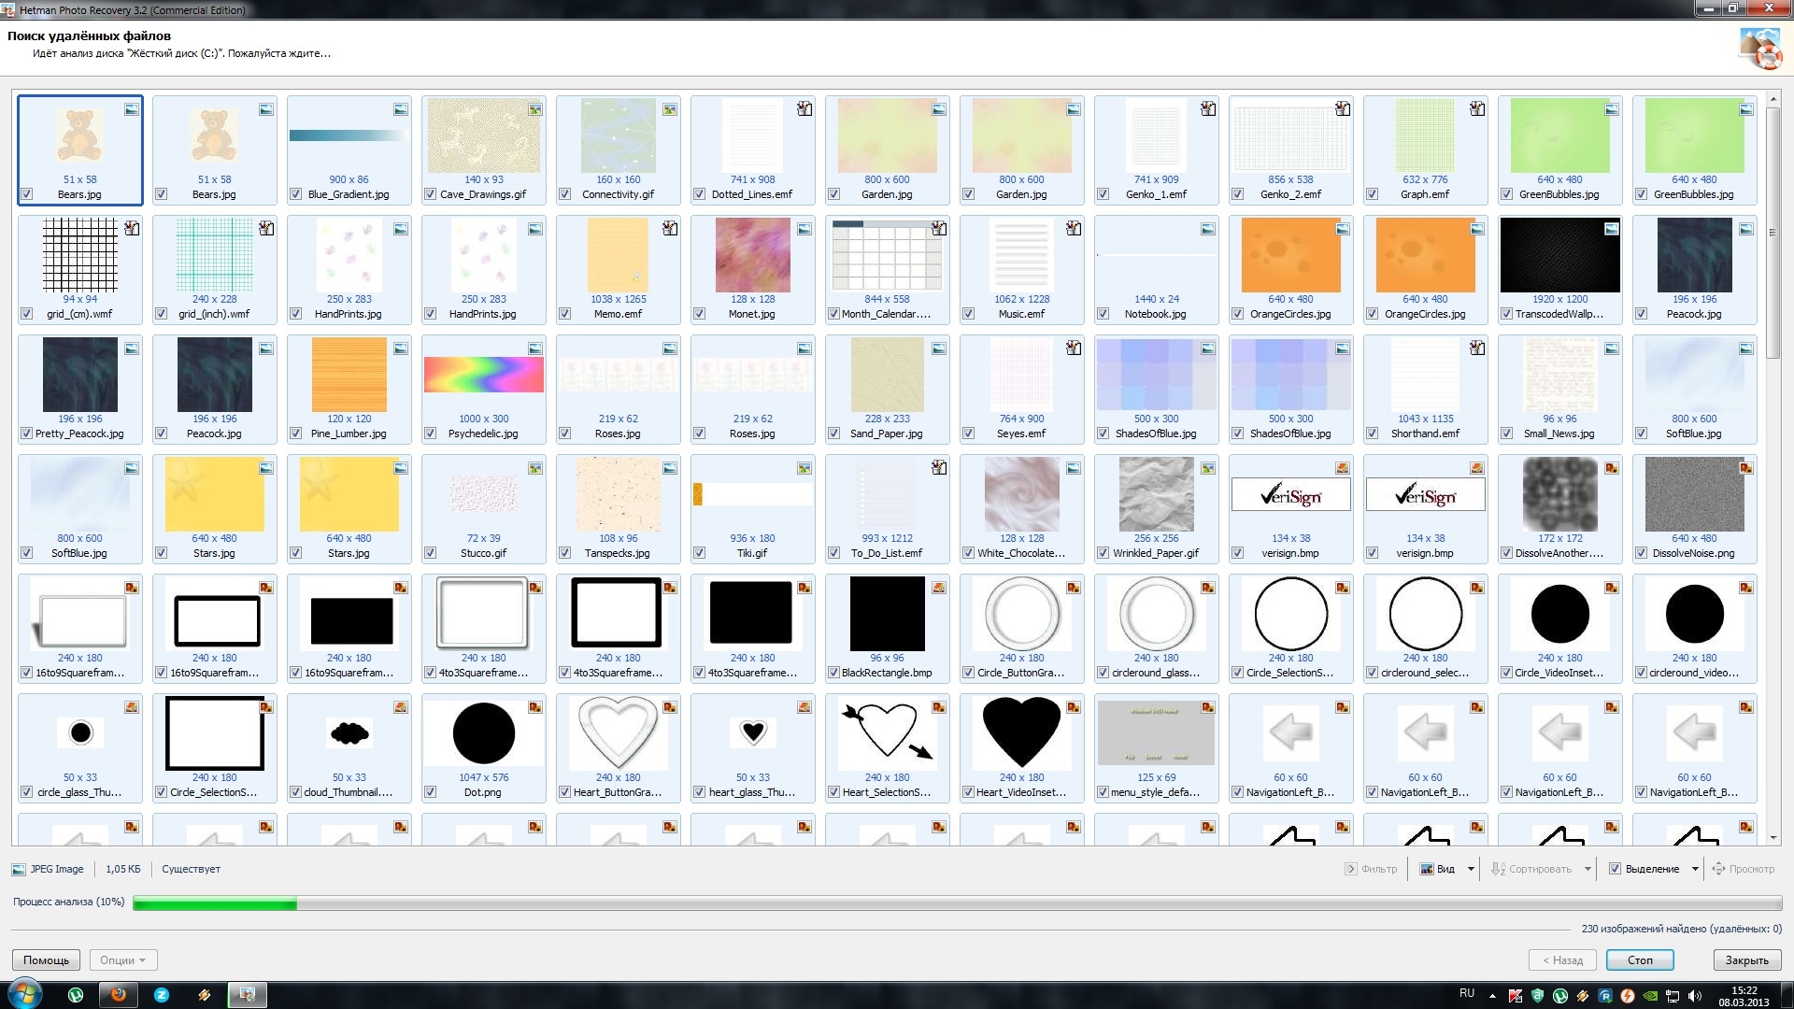The image size is (1794, 1009).
Task: Click the Помощь help button
Action: tap(46, 960)
